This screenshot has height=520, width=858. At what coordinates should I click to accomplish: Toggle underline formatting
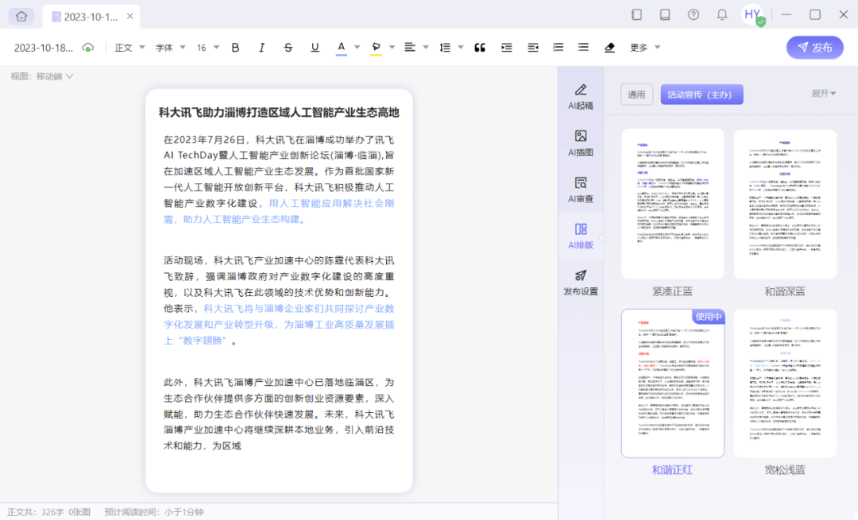point(315,47)
